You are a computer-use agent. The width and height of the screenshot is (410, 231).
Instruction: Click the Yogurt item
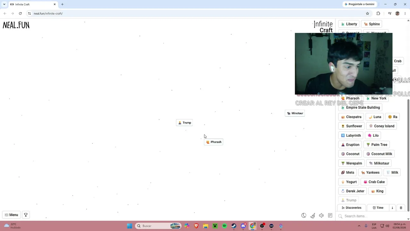[x=349, y=182]
